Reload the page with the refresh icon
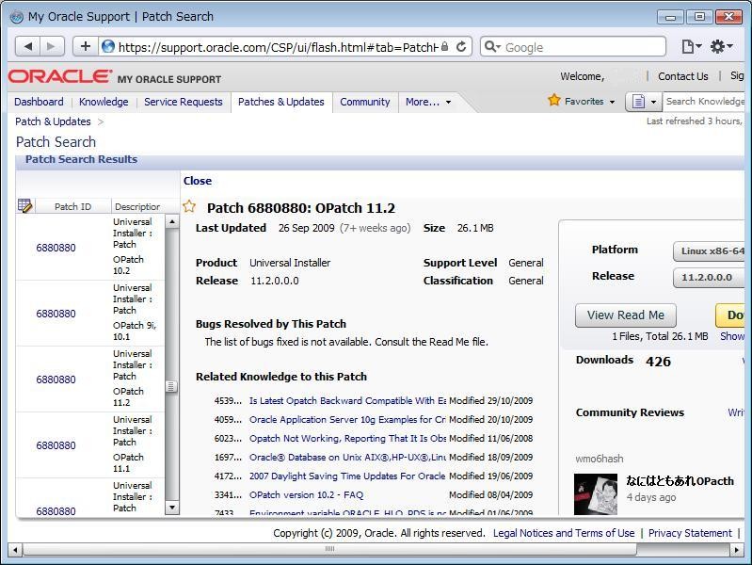 [461, 46]
